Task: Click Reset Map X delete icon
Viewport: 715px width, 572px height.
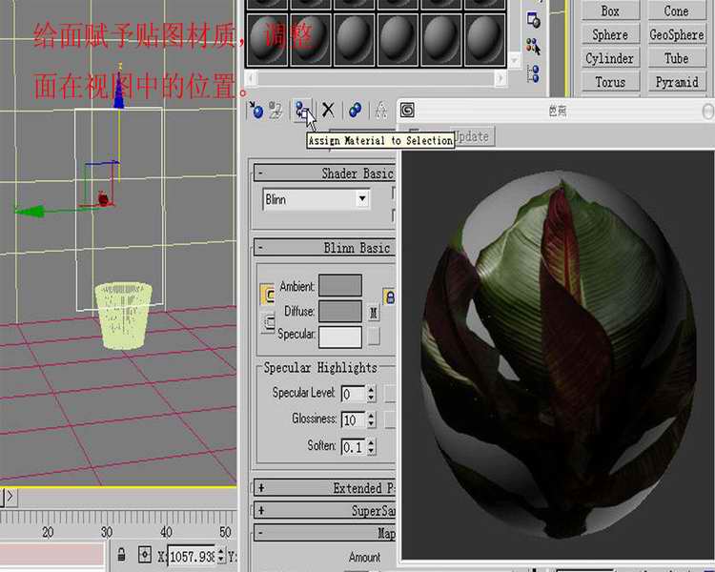Action: pyautogui.click(x=328, y=110)
